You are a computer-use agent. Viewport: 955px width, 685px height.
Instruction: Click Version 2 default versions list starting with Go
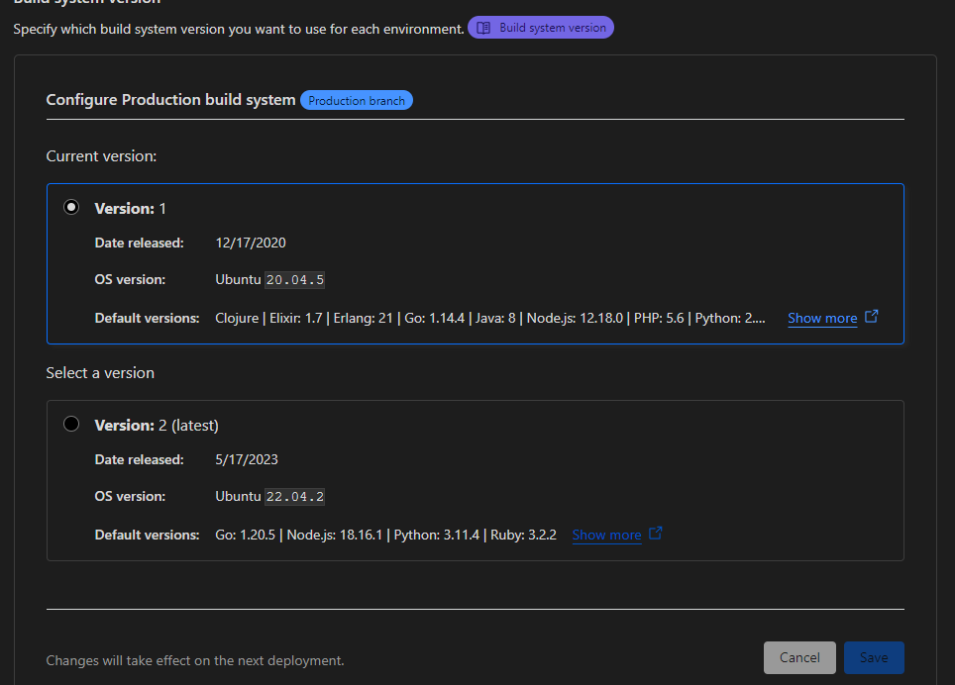click(x=385, y=535)
